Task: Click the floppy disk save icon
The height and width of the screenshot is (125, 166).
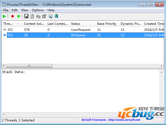Action: coord(26,16)
